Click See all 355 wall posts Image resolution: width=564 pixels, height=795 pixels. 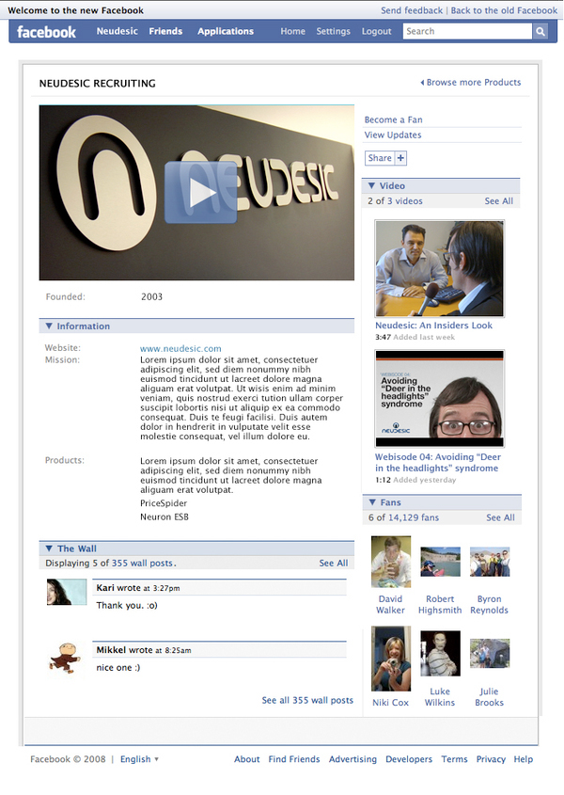(307, 700)
